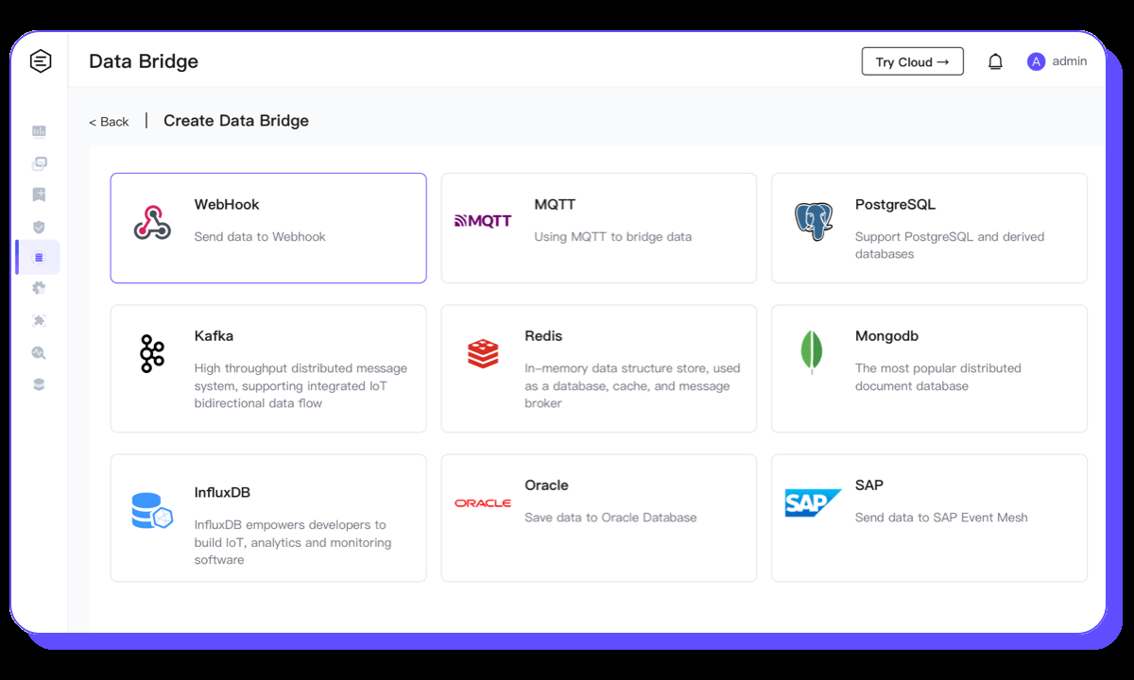This screenshot has width=1134, height=680.
Task: Choose the MQTT bridge option
Action: [x=598, y=228]
